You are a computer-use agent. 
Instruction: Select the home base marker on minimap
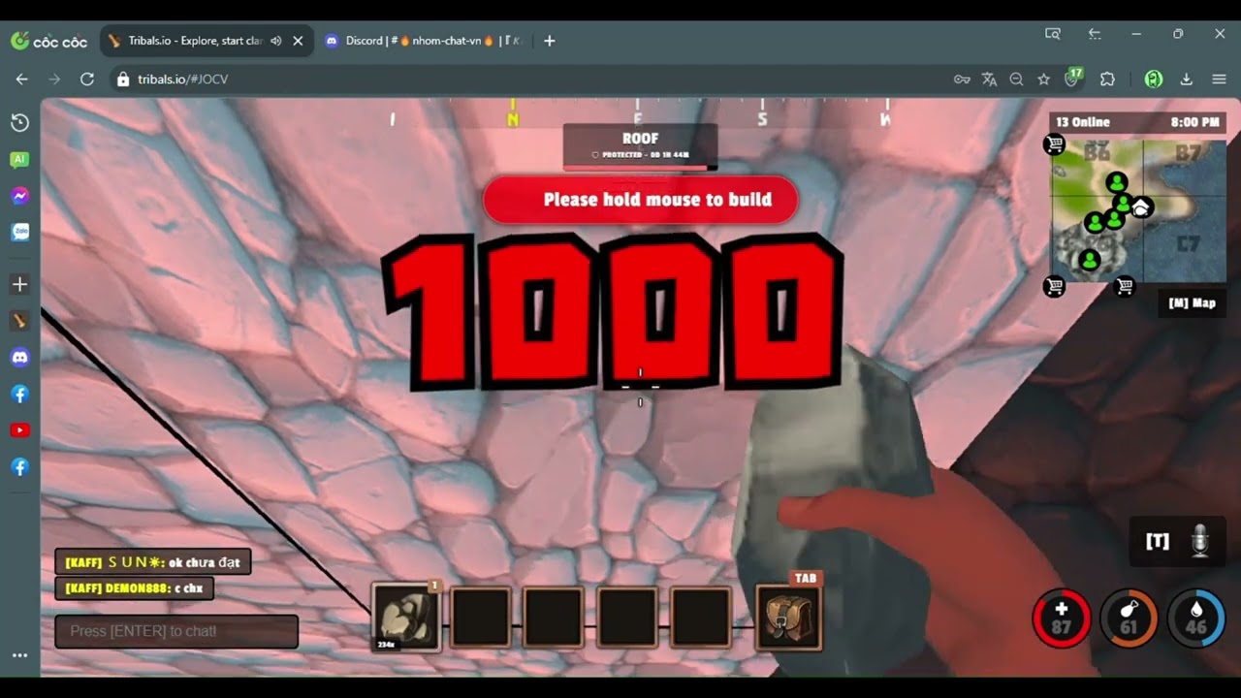(1141, 206)
